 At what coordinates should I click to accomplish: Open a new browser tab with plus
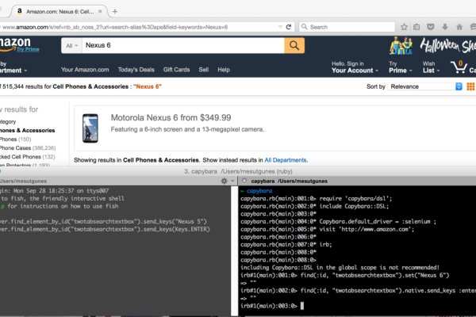tap(115, 11)
